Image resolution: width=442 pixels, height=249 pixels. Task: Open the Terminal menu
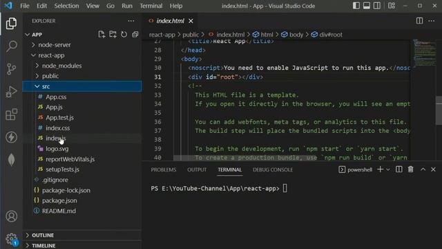pos(151,6)
